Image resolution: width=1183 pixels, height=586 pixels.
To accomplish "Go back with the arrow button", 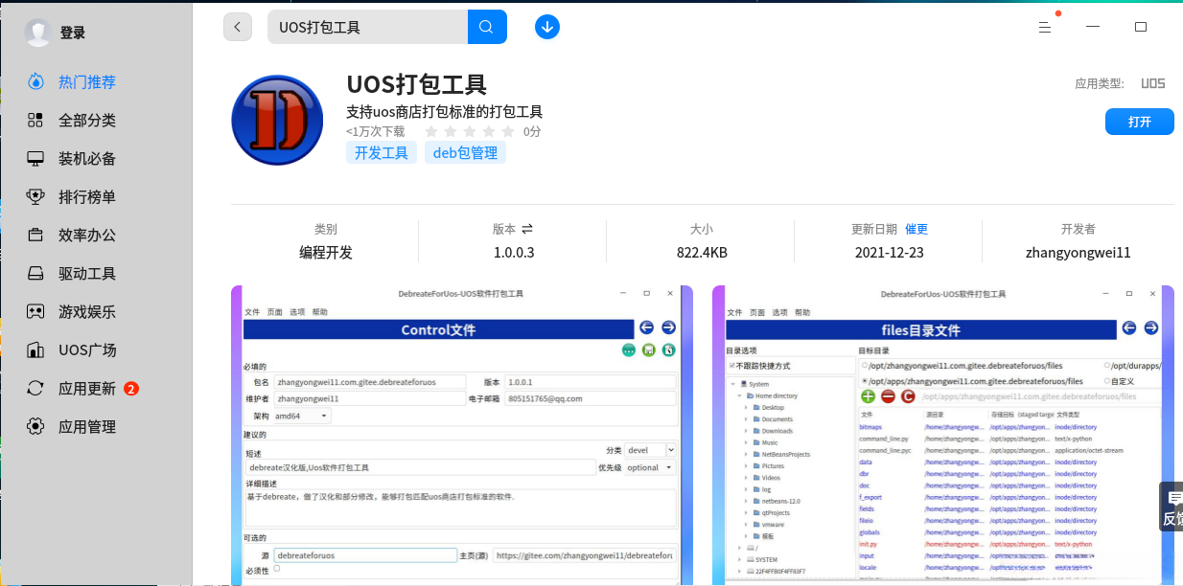I will tap(238, 27).
